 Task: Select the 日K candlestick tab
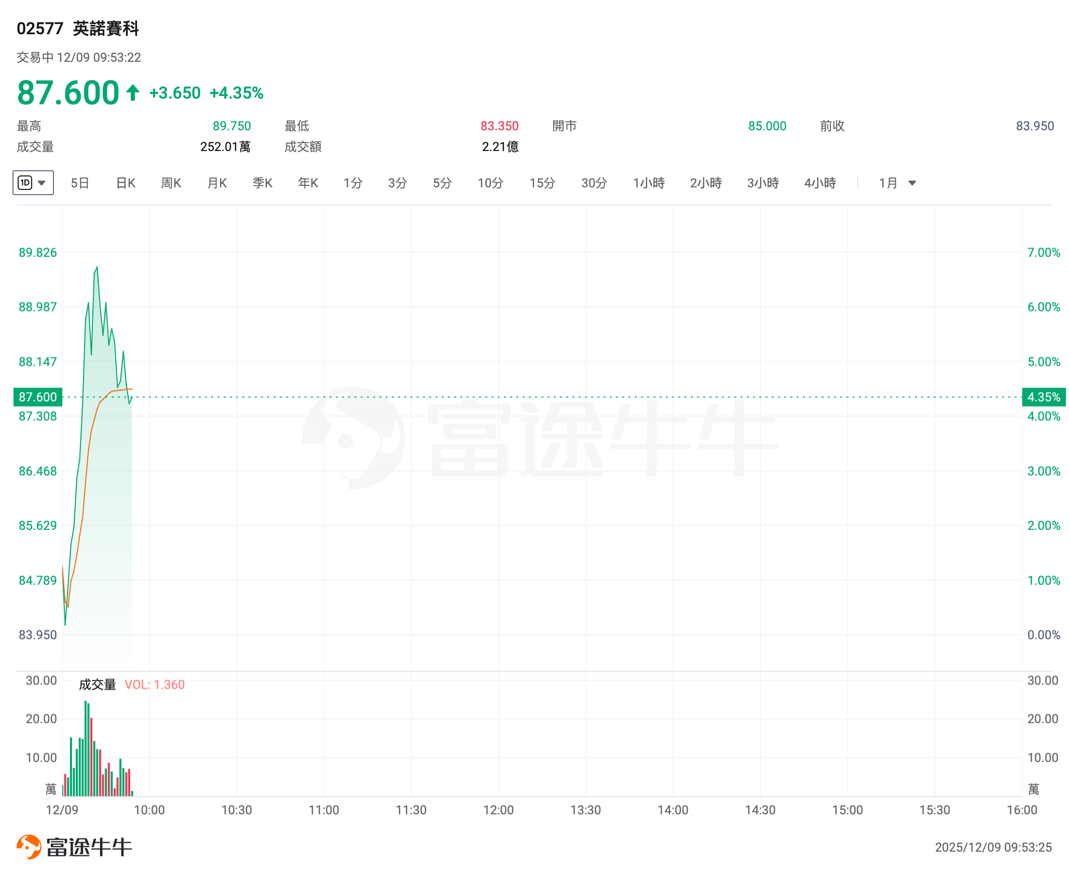coord(126,183)
